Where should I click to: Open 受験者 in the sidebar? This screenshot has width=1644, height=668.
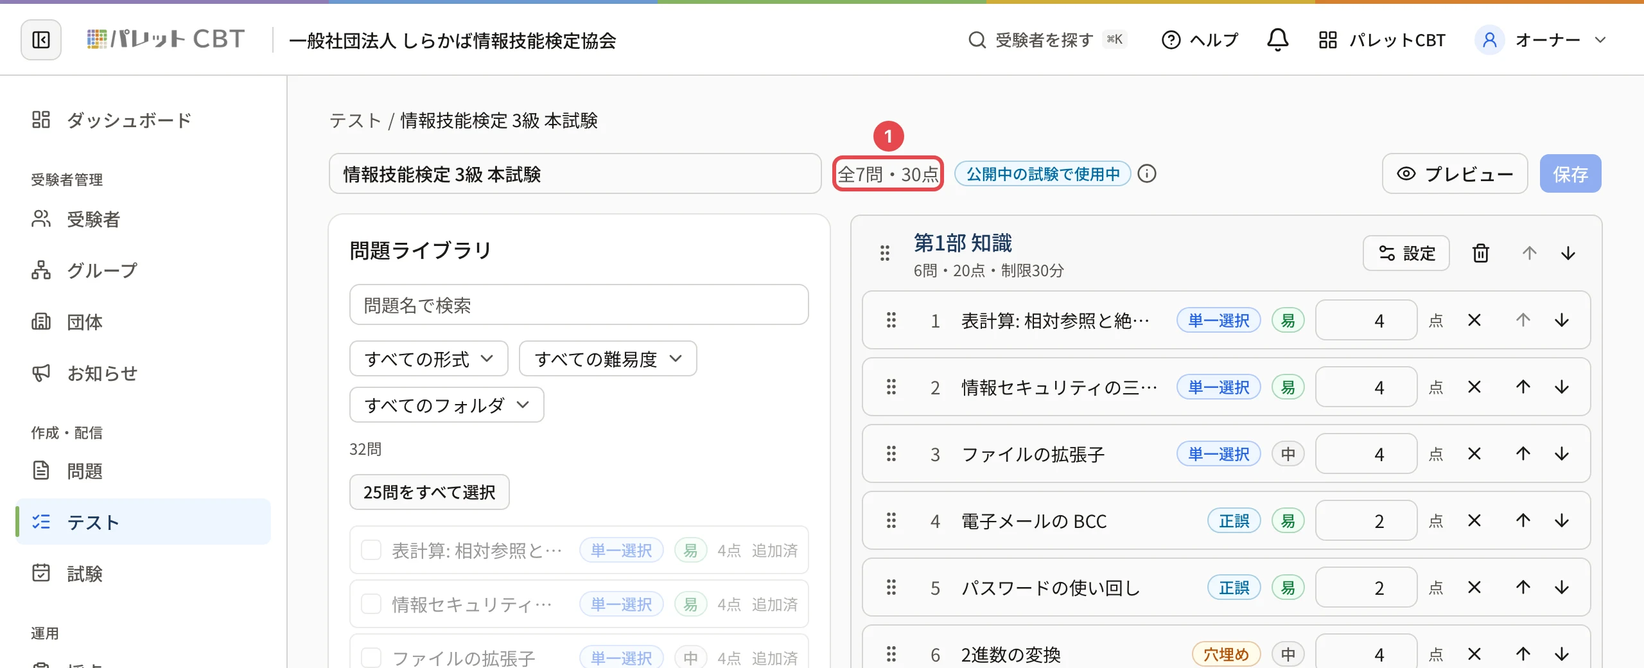[x=143, y=219]
